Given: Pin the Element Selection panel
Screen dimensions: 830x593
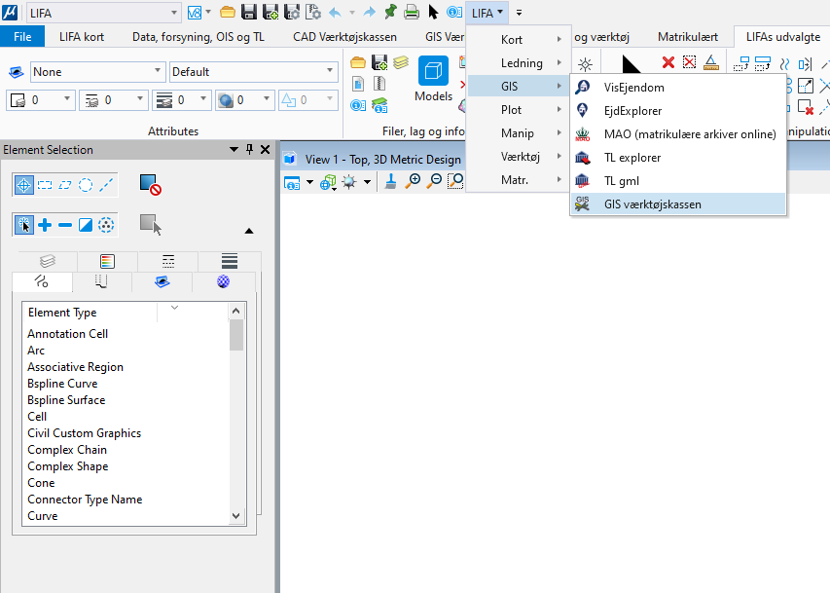Looking at the screenshot, I should tap(249, 149).
